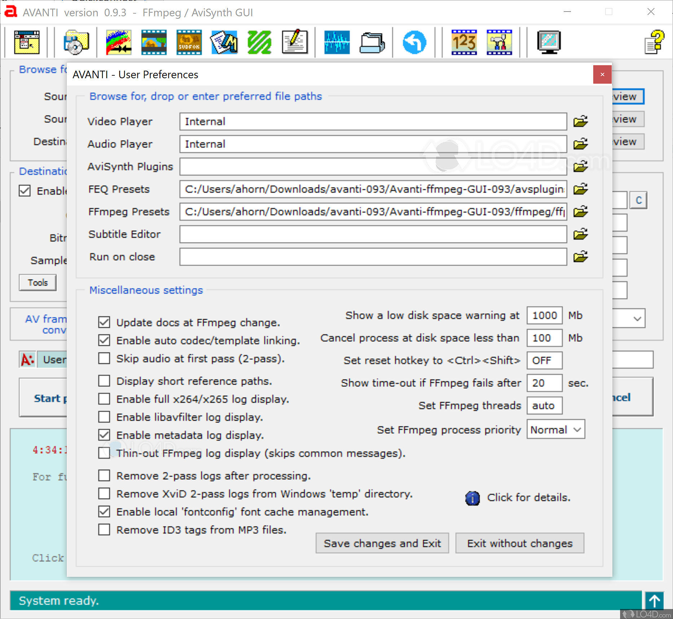This screenshot has height=619, width=673.
Task: Click the FEQ Presets path field
Action: click(x=373, y=189)
